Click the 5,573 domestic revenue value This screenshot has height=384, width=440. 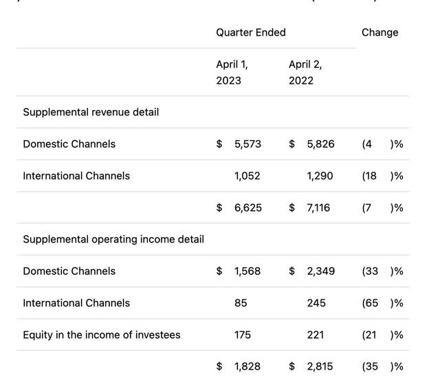click(247, 144)
